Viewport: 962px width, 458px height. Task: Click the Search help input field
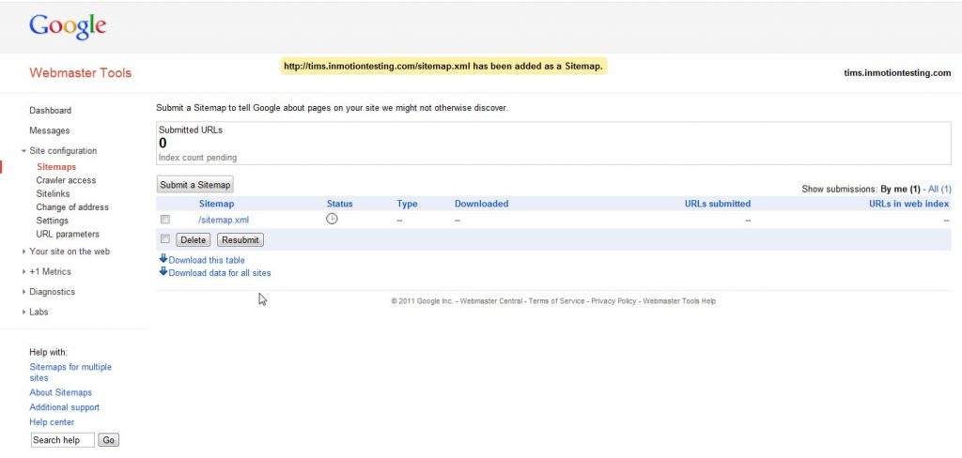click(62, 440)
